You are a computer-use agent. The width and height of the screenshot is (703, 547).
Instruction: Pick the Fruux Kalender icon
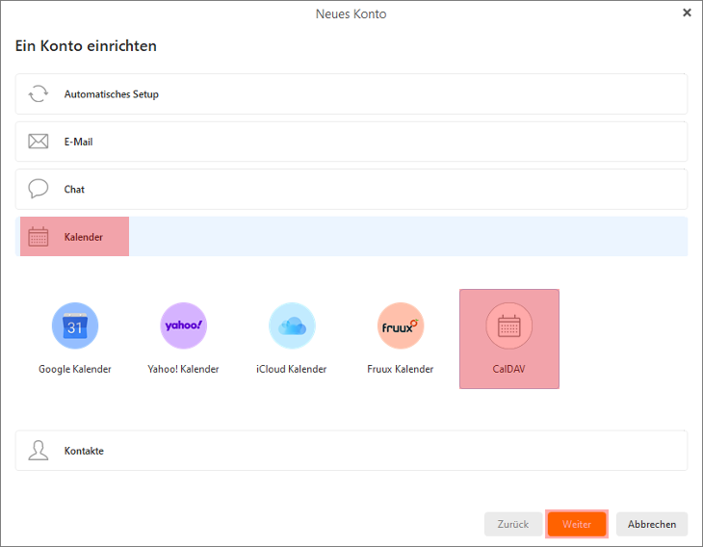click(x=401, y=326)
